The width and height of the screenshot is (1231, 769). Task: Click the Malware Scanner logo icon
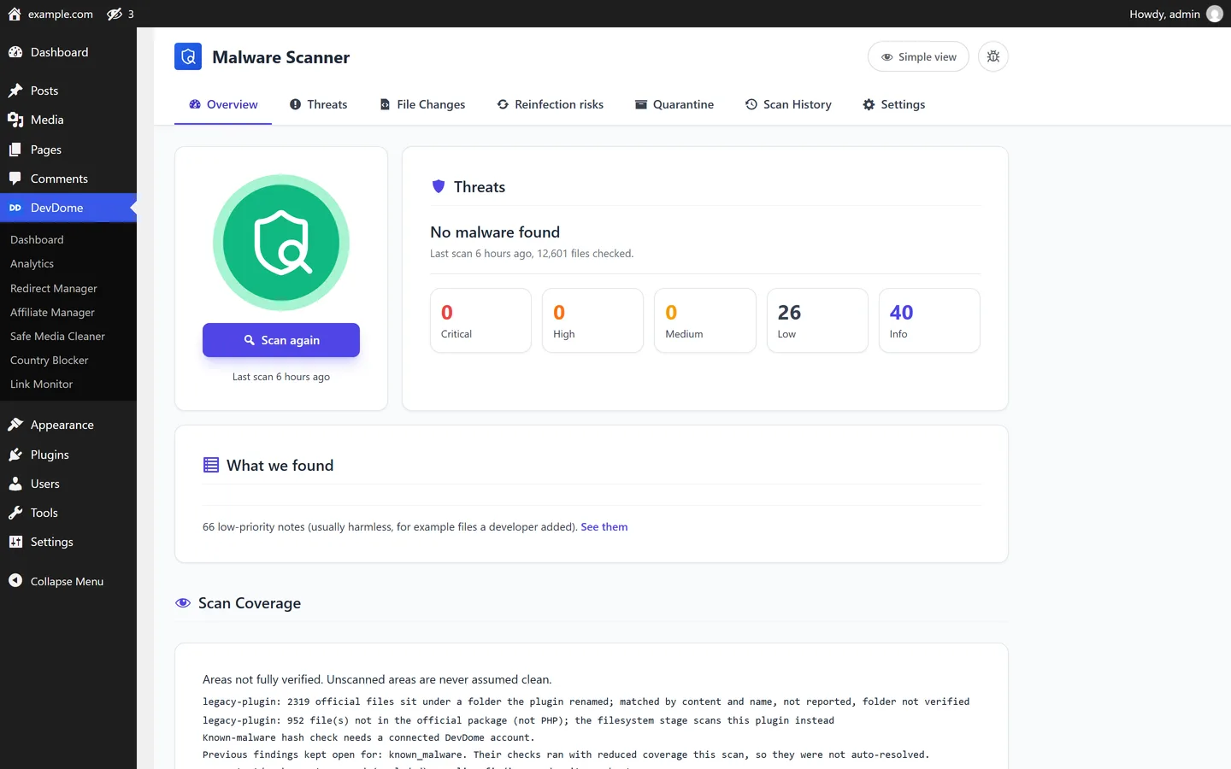[x=188, y=56]
